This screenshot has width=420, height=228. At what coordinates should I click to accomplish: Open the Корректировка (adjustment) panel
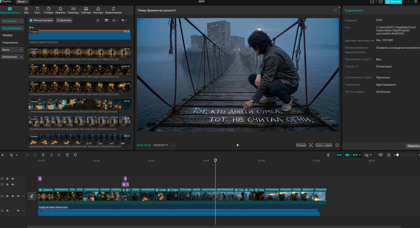pyautogui.click(x=113, y=10)
